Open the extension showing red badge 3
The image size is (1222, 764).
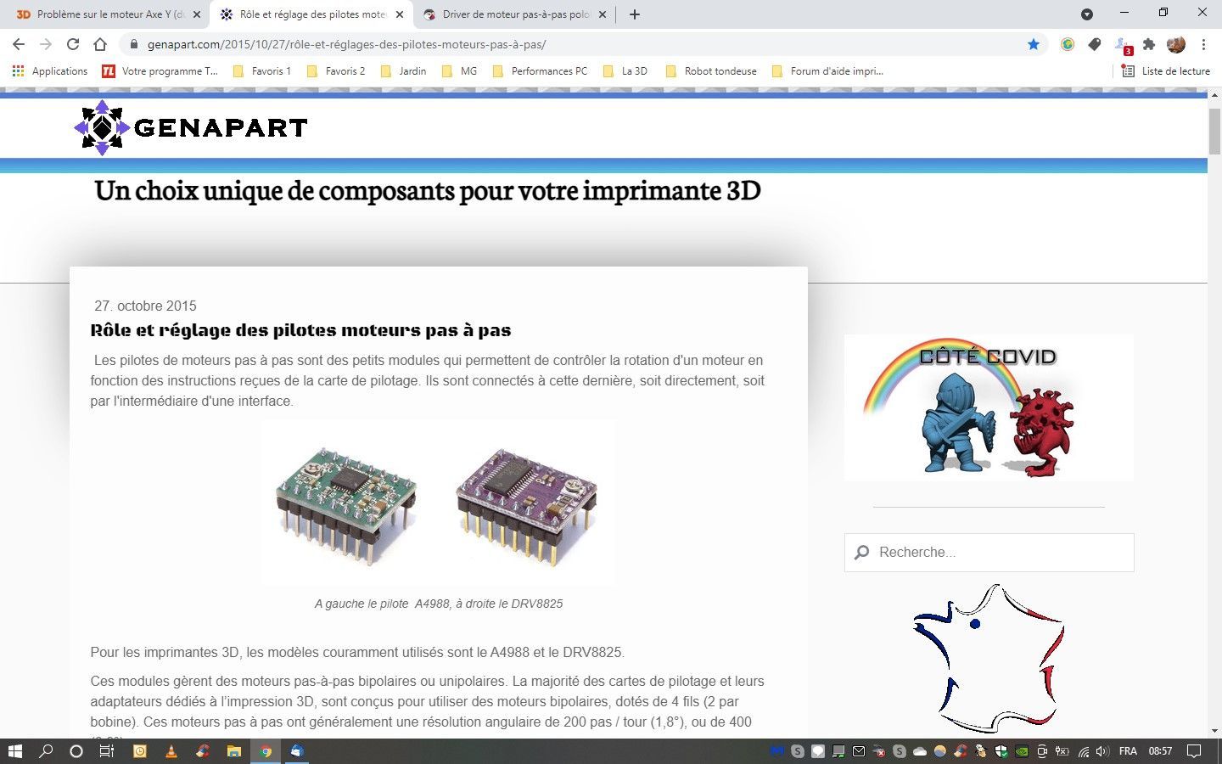[x=1122, y=45]
